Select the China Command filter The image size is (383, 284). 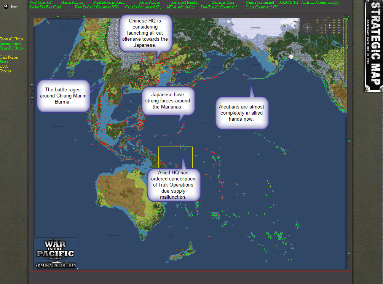coord(260,2)
